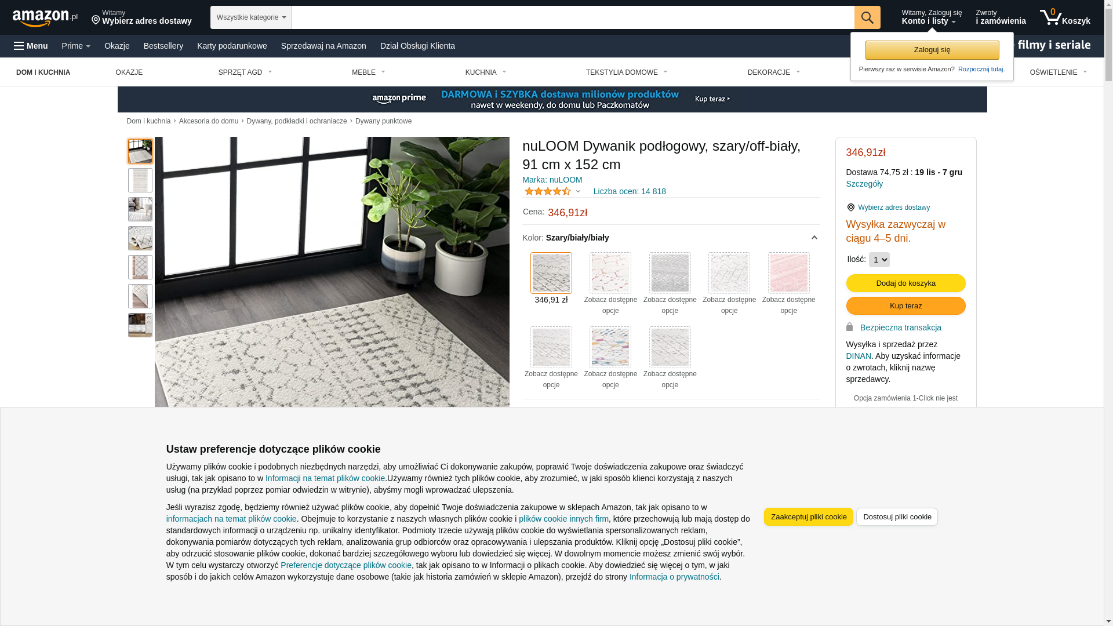The image size is (1113, 626).
Task: Click into the search input field
Action: tap(573, 17)
